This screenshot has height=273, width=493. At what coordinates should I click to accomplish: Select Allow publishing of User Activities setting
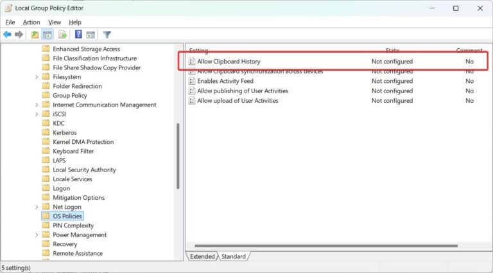[x=243, y=91]
